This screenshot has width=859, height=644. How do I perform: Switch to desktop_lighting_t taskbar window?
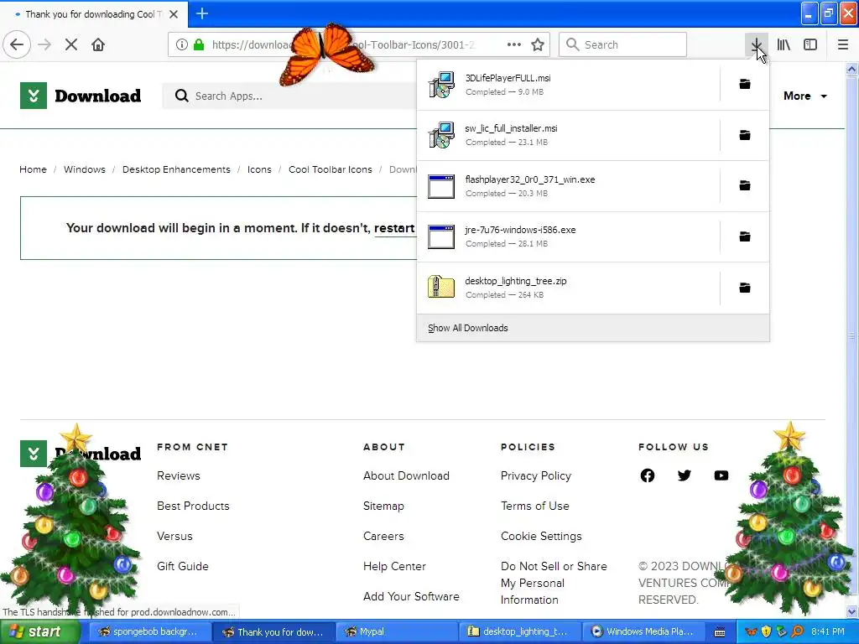click(x=518, y=631)
